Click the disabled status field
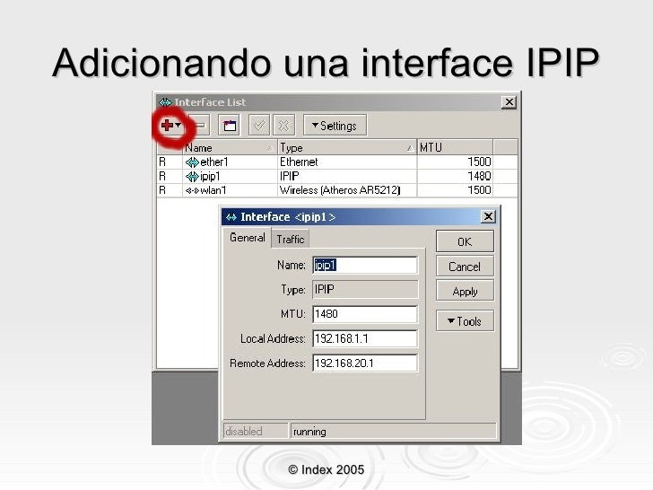Viewport: 653px width, 490px height. click(256, 432)
